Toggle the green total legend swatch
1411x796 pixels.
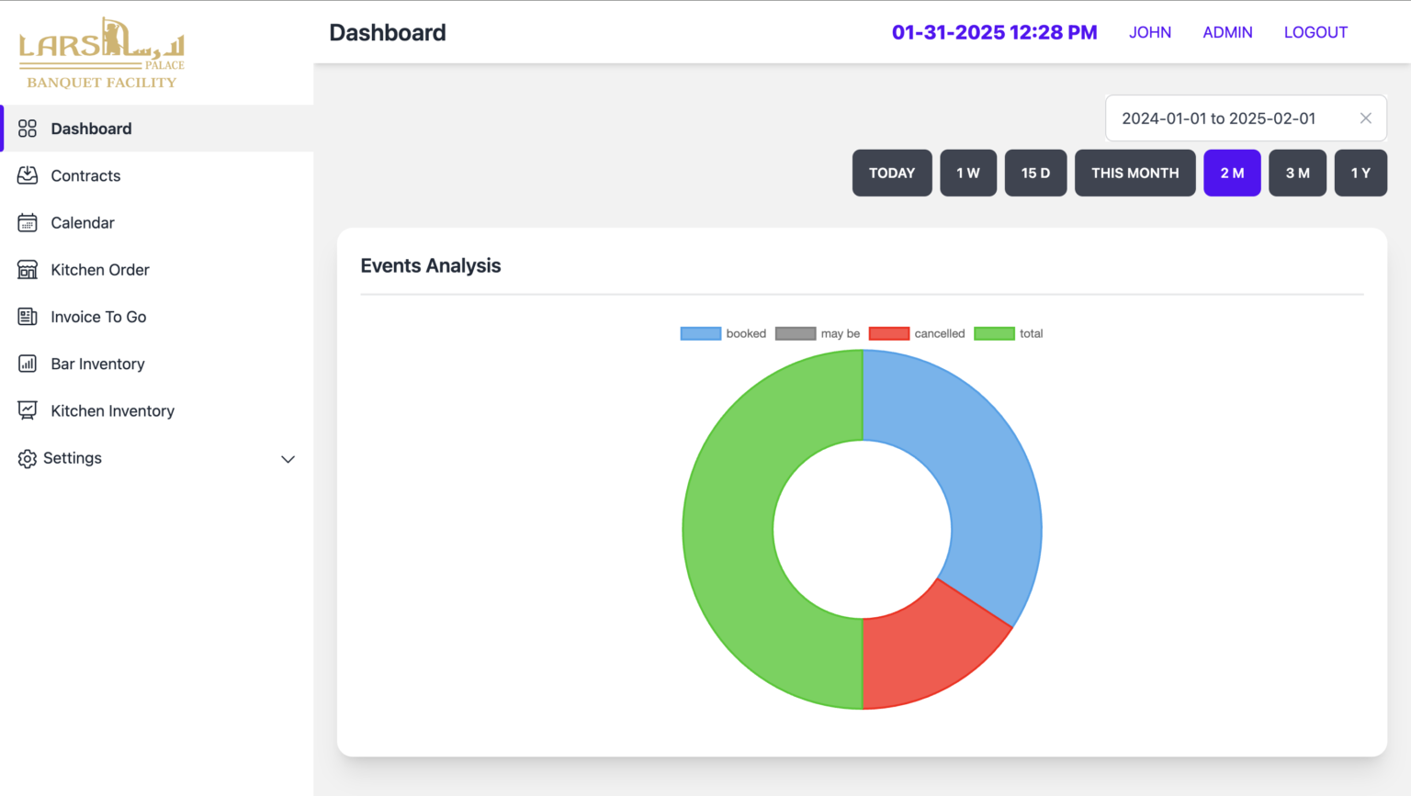[994, 333]
